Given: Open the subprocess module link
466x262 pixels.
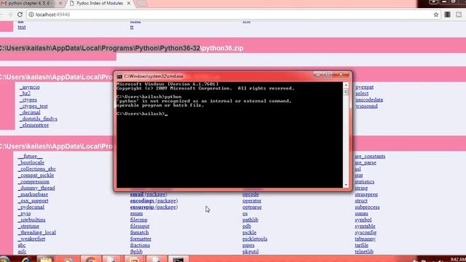Looking at the screenshot, I should (367, 207).
